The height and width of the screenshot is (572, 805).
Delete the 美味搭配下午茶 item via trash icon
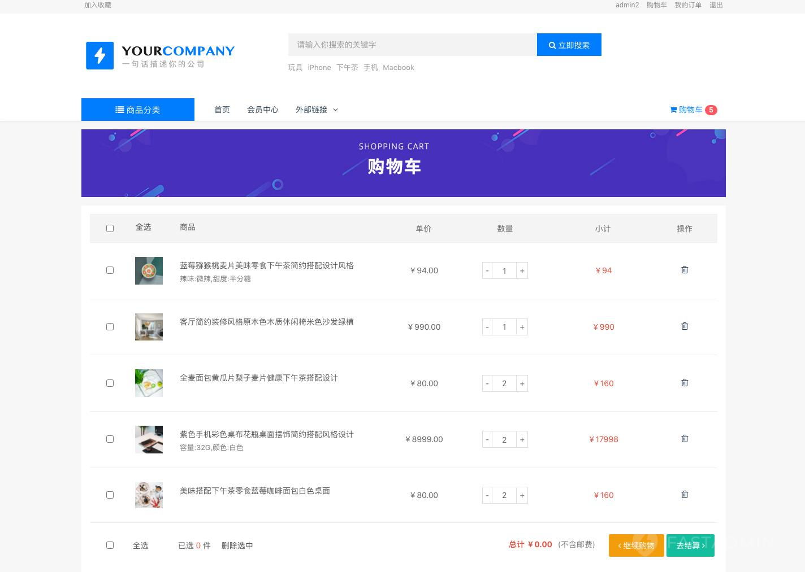pos(685,495)
